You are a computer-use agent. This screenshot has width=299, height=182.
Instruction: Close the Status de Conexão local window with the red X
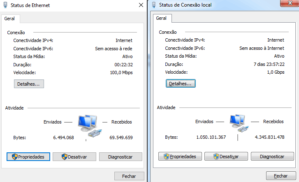point(290,3)
